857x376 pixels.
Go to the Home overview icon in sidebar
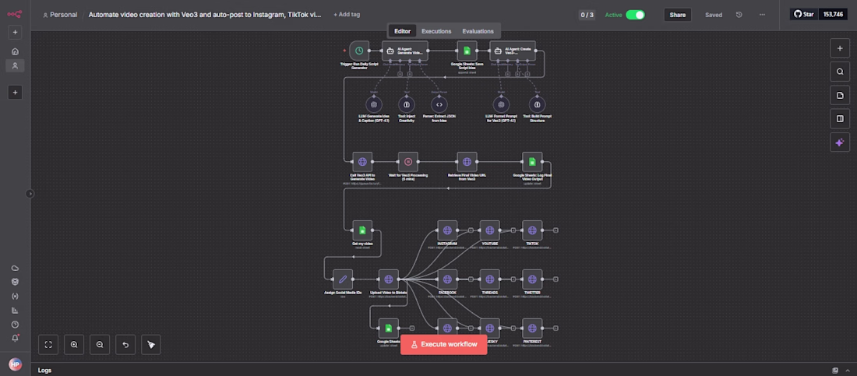[x=15, y=51]
